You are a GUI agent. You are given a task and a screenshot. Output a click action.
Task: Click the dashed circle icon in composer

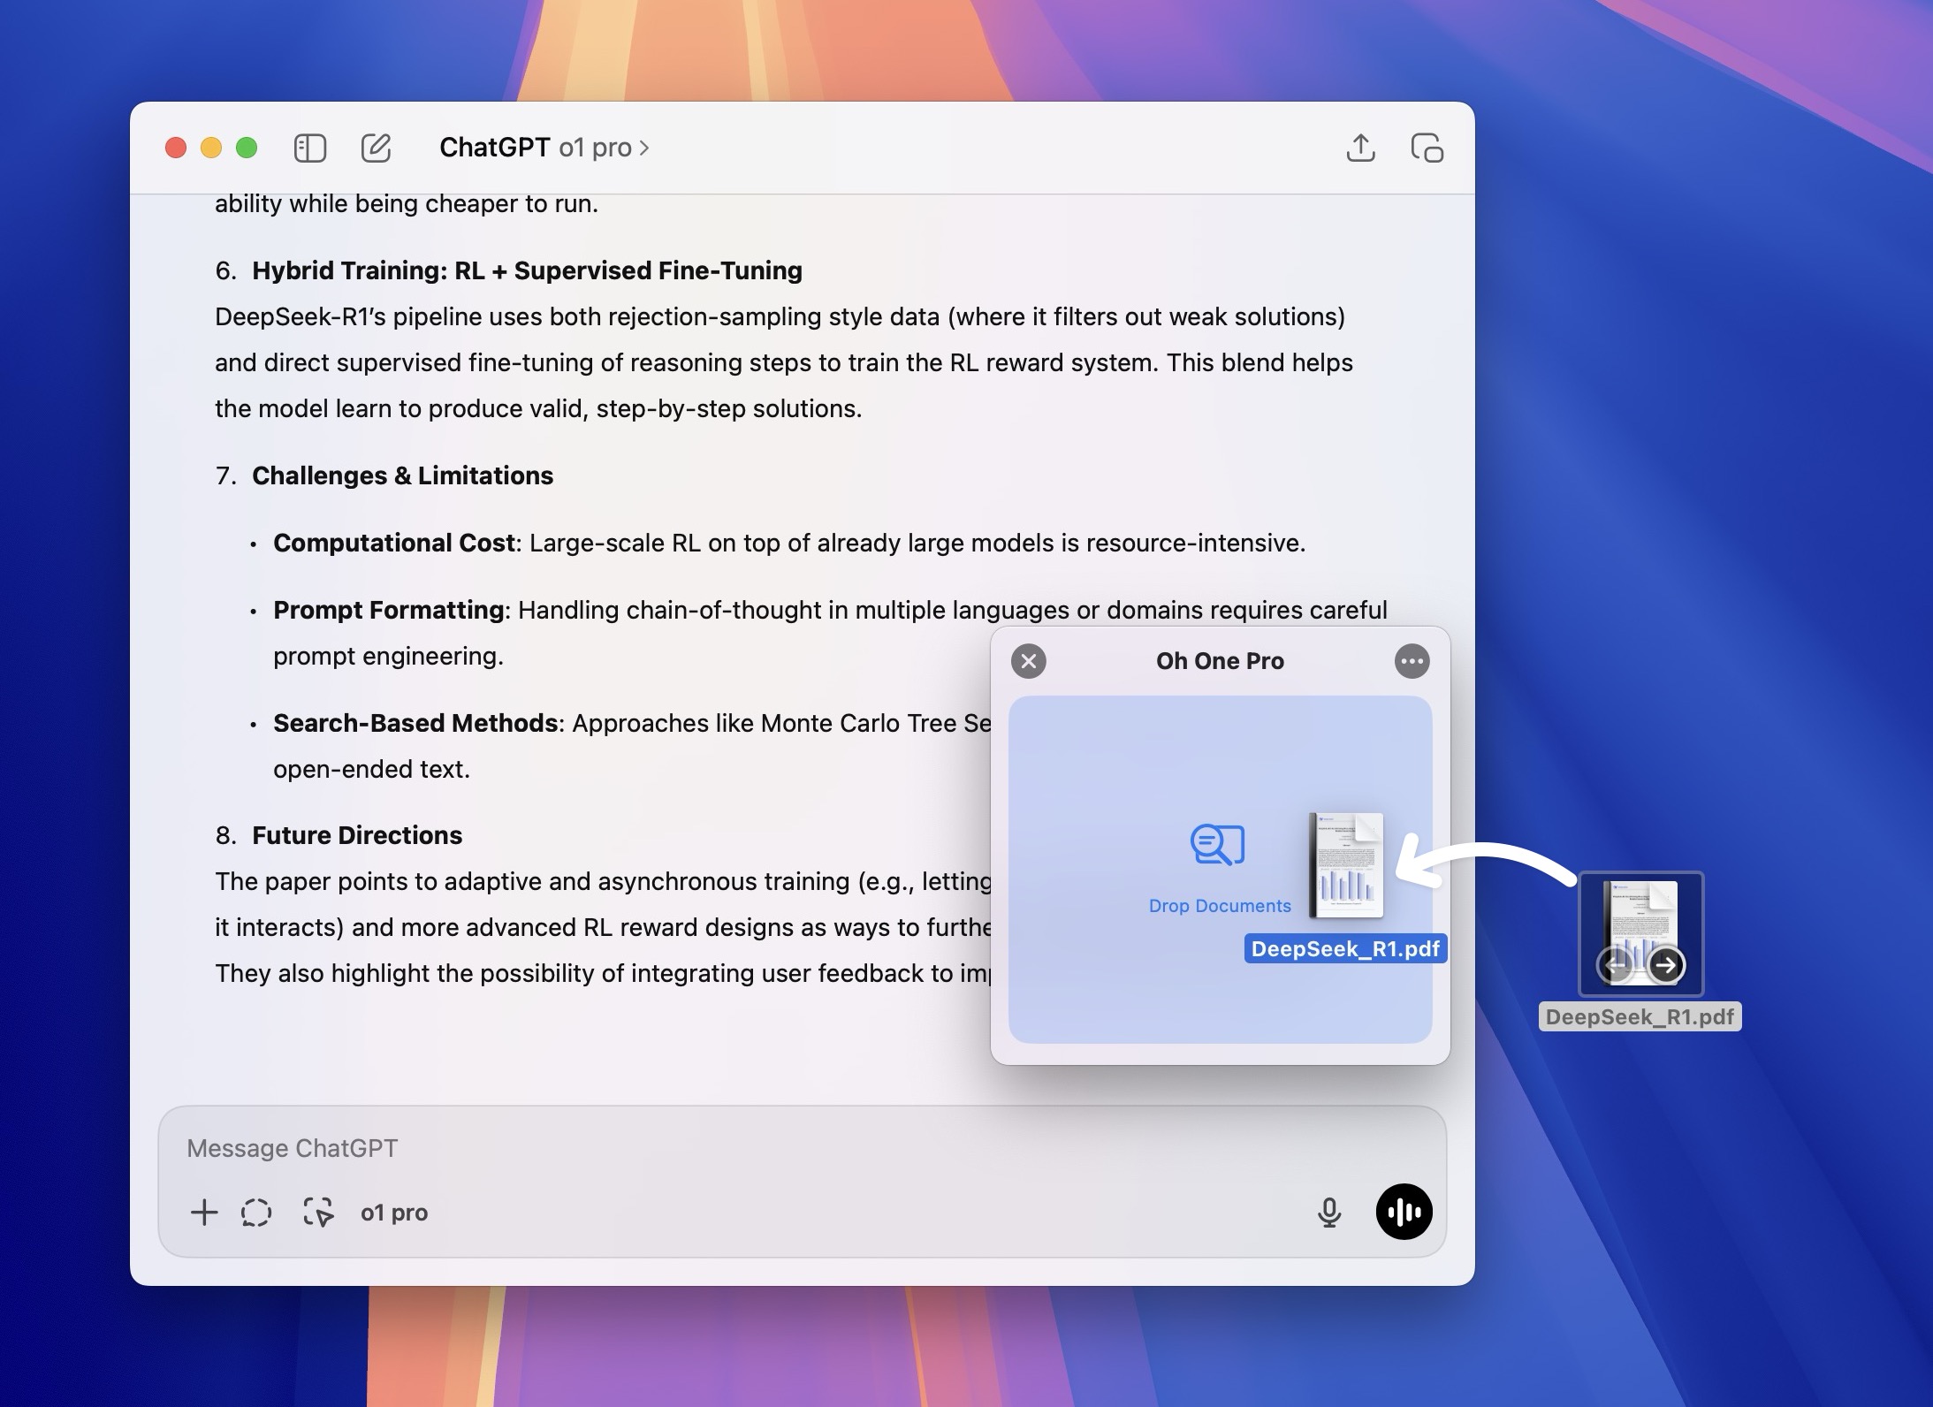256,1213
